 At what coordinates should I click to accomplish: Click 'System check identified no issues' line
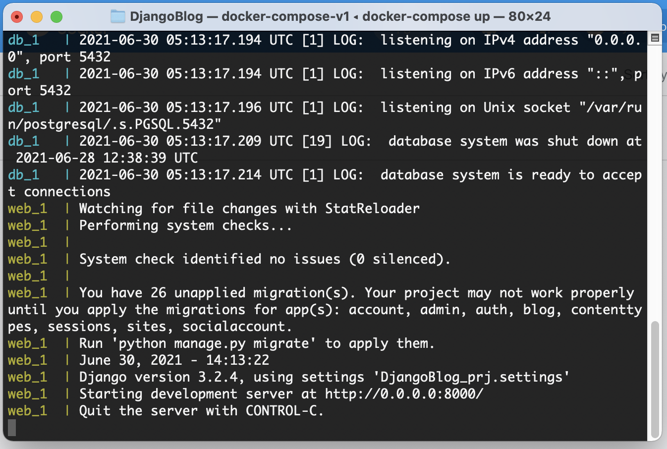coord(265,259)
